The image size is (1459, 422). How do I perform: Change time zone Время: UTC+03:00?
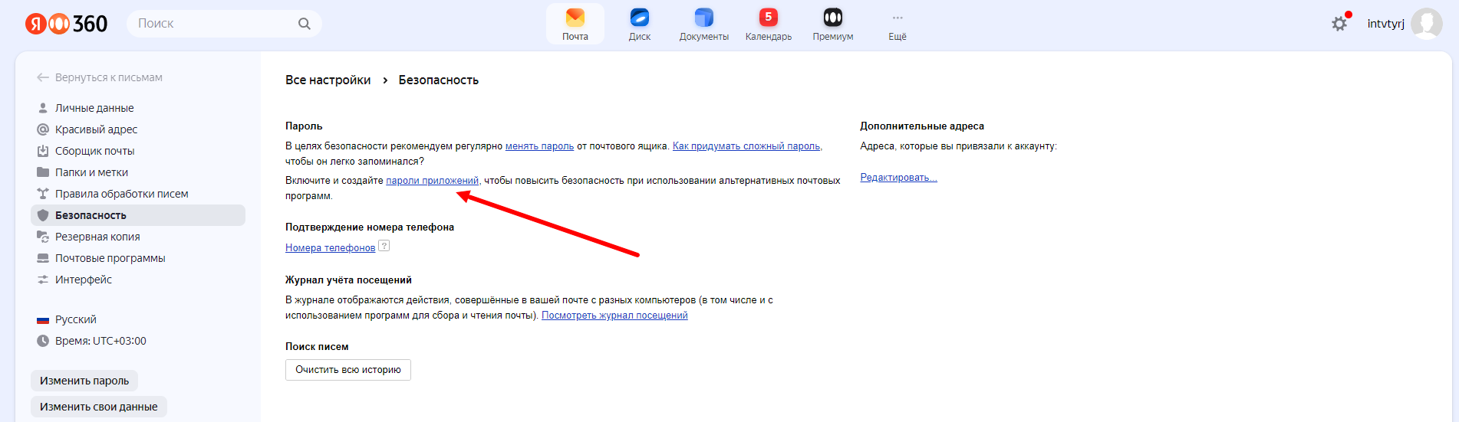click(100, 341)
